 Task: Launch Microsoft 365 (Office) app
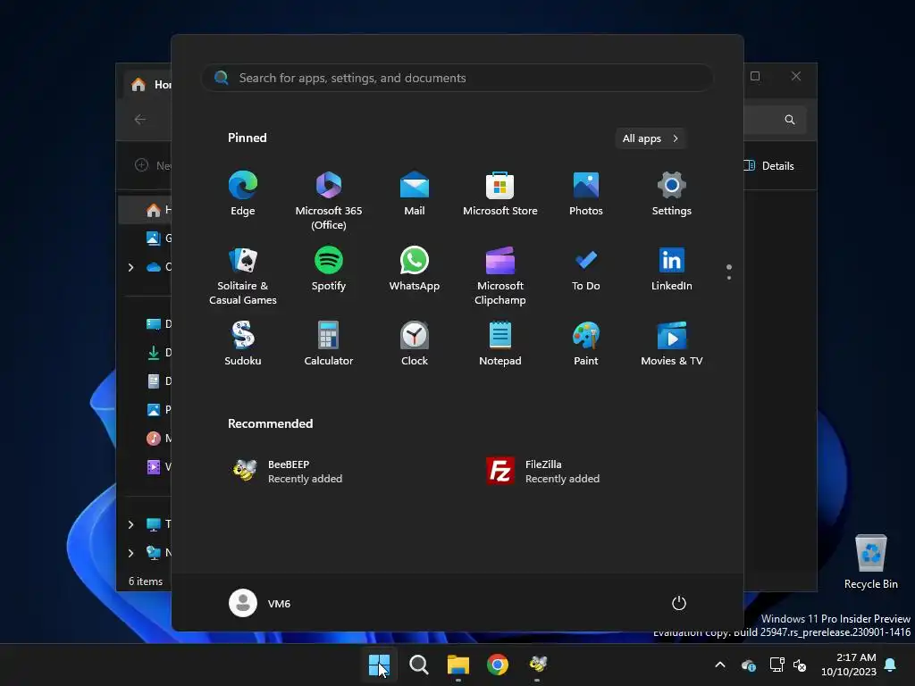[x=329, y=201]
